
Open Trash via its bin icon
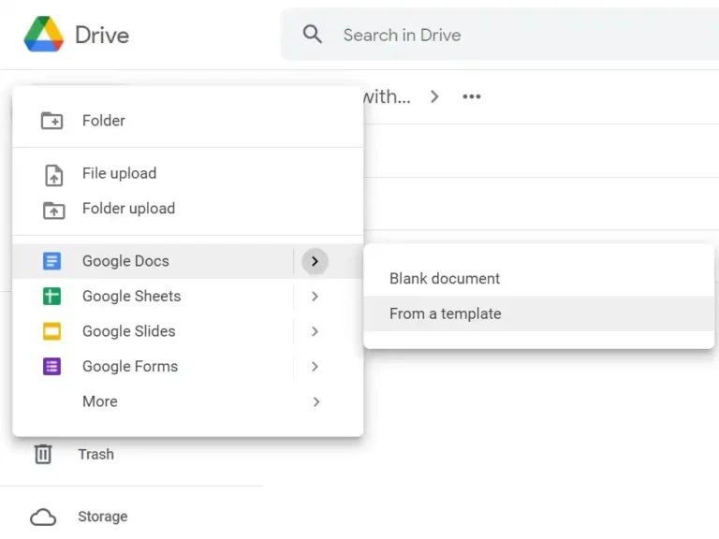[43, 454]
